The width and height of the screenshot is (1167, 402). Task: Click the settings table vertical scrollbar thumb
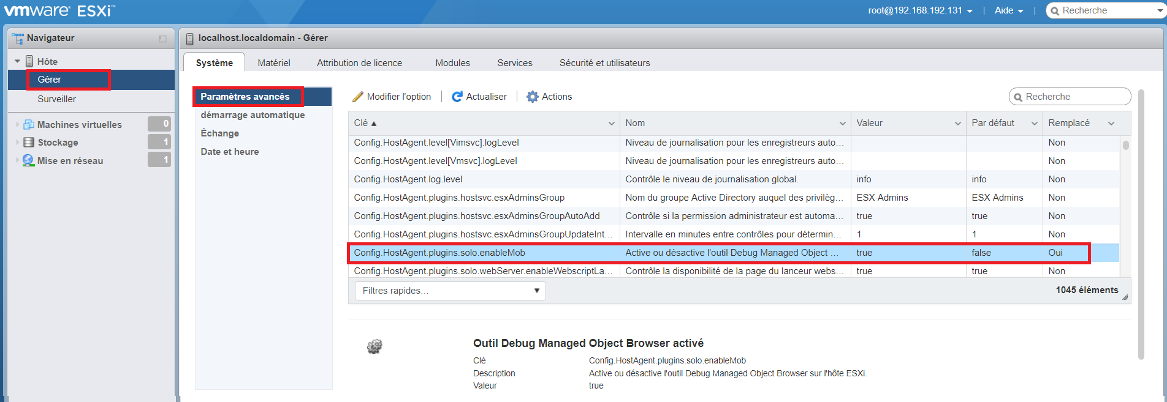click(x=1126, y=146)
